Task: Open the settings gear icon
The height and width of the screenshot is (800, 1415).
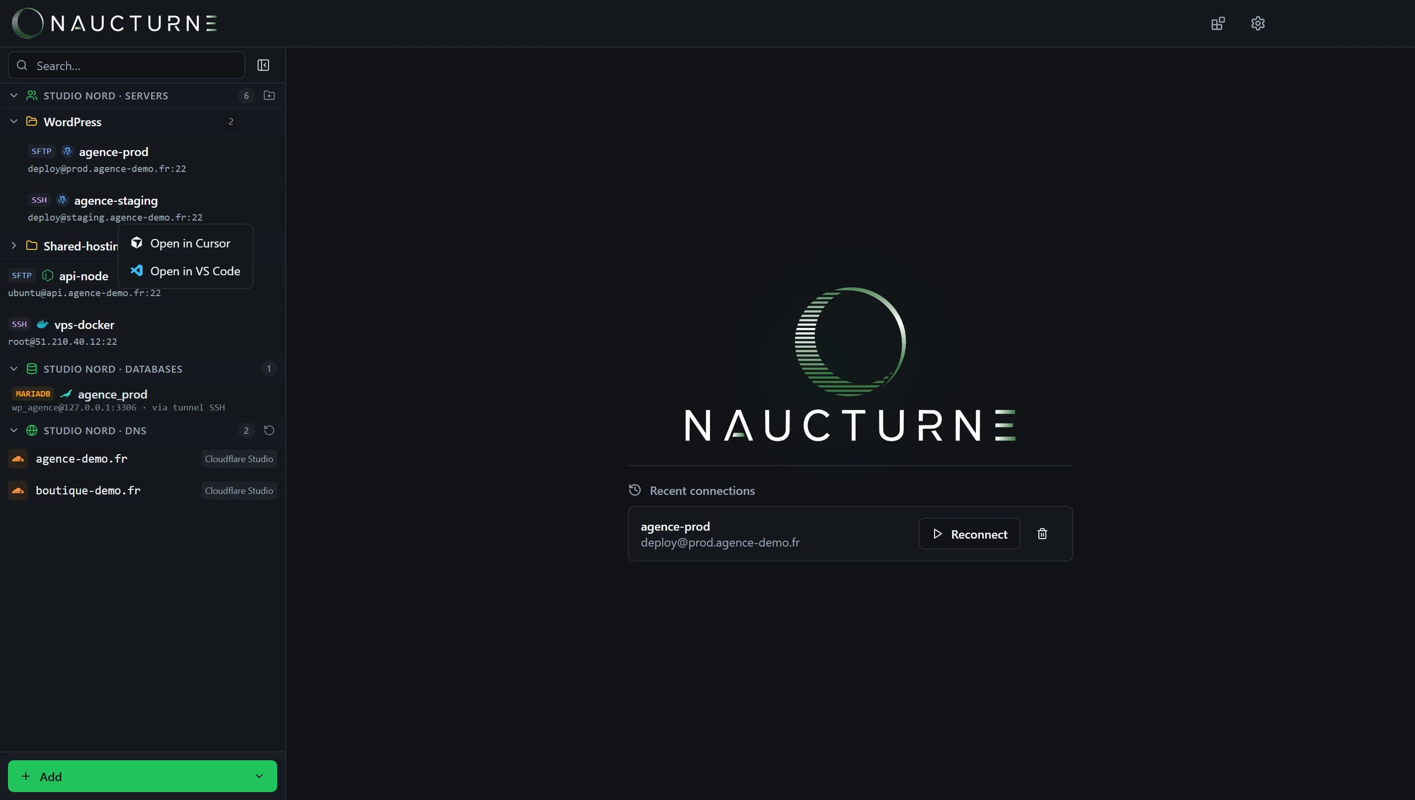Action: coord(1258,24)
